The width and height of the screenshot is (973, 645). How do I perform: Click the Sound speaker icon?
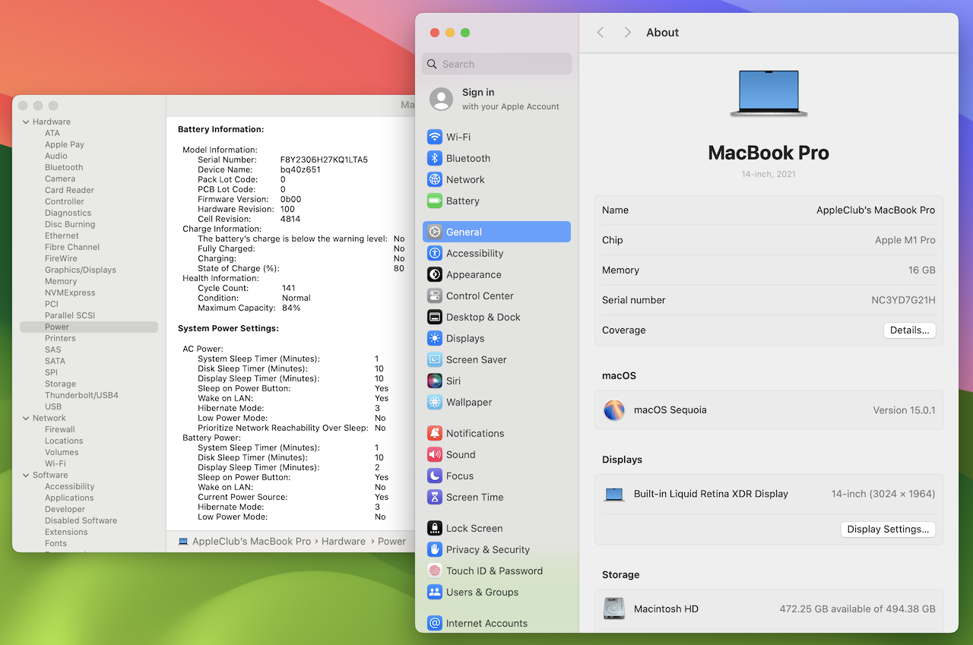[435, 454]
